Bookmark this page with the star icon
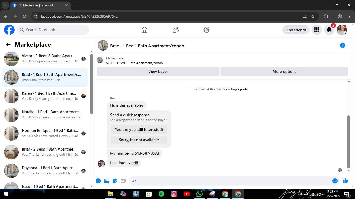Screen dimensions: 355x199 (313, 16)
